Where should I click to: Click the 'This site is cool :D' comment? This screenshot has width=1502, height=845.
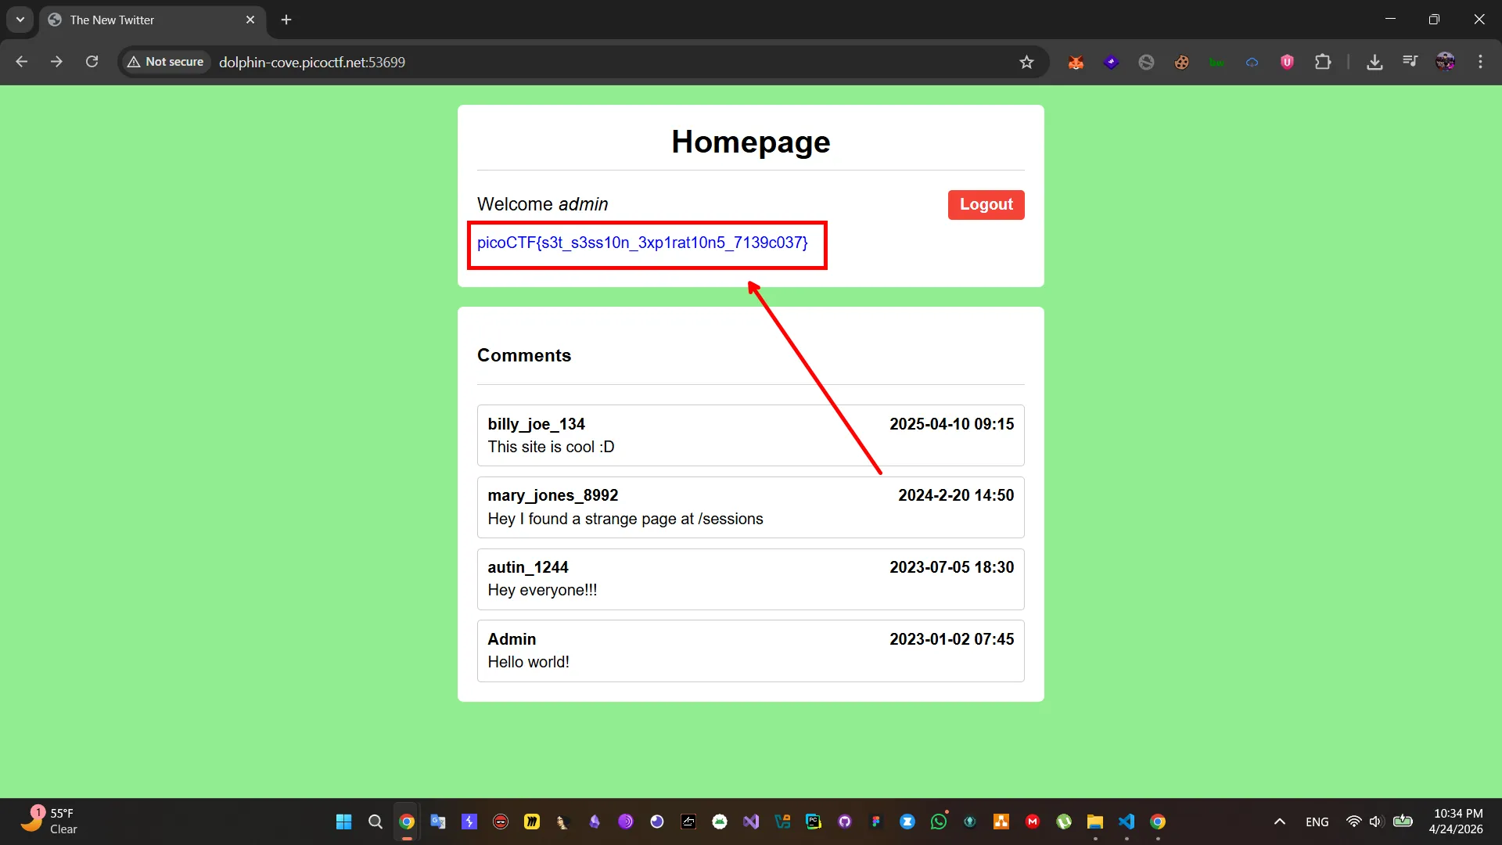click(x=551, y=447)
